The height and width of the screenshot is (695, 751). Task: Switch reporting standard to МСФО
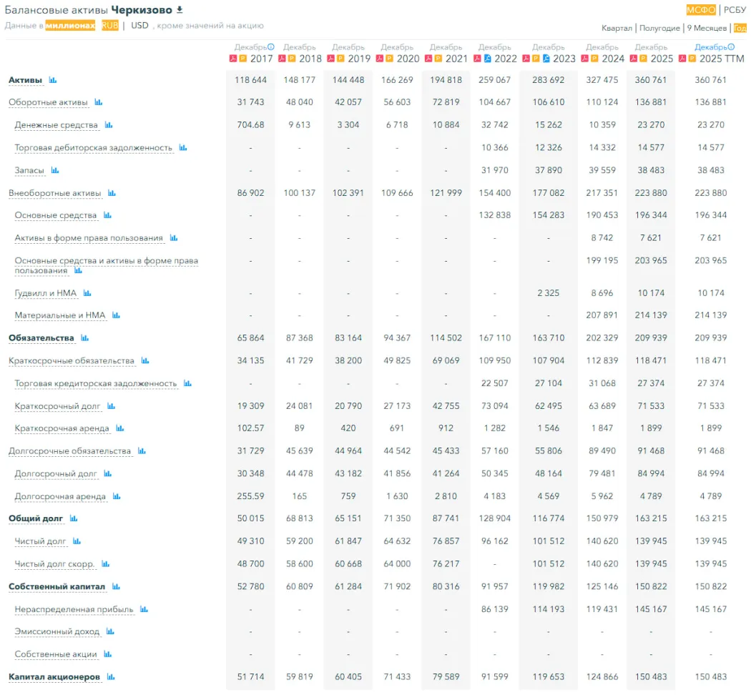(x=700, y=9)
